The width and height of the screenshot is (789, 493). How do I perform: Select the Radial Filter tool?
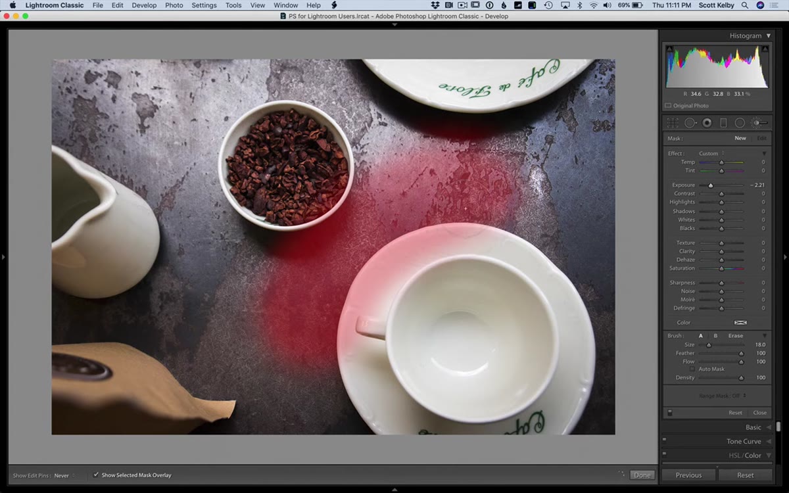(740, 123)
